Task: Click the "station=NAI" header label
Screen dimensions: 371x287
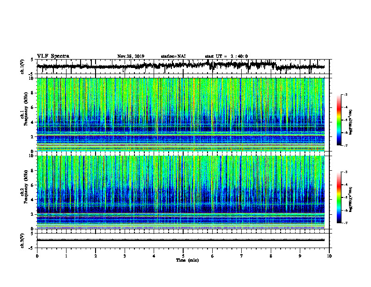Action: tap(173, 56)
